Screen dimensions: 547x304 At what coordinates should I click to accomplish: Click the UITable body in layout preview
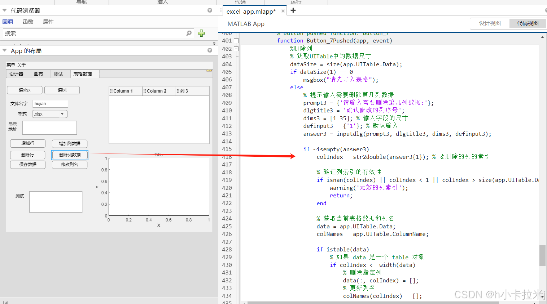(x=159, y=120)
